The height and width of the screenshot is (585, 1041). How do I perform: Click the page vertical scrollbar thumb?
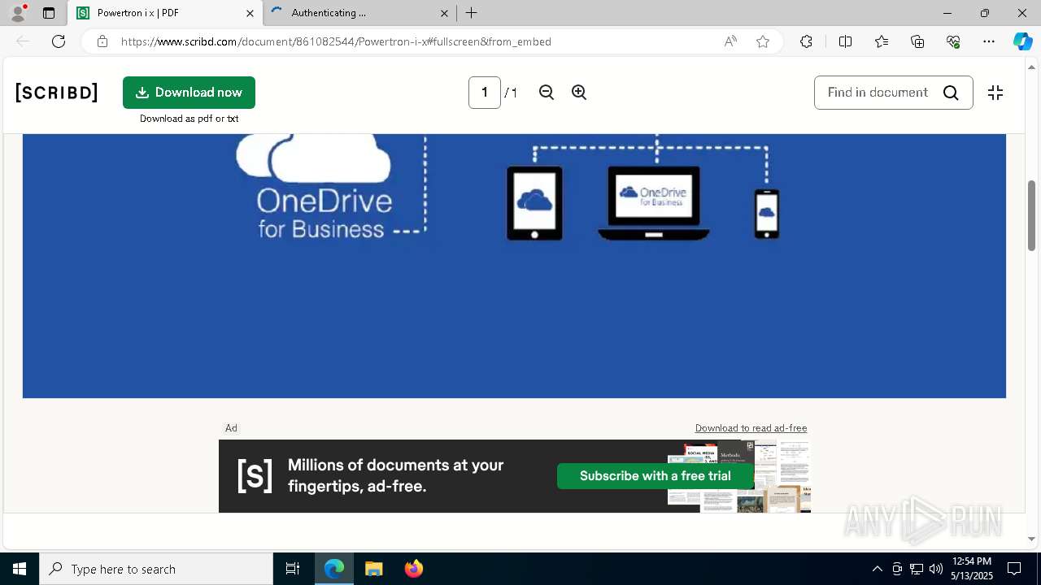(1031, 215)
